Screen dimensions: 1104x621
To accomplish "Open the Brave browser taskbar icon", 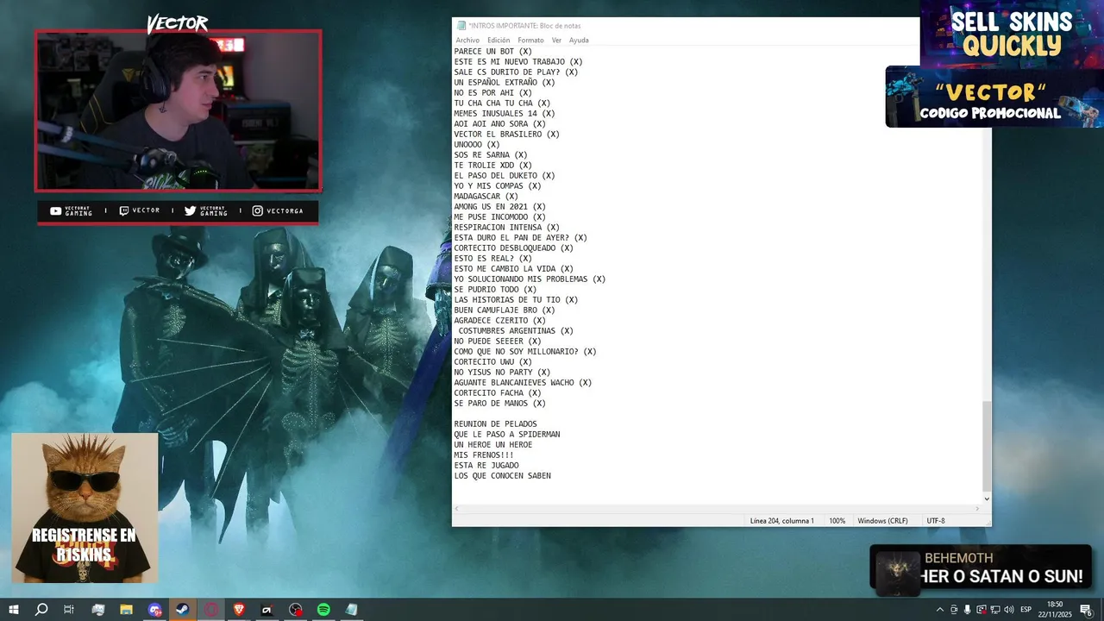I will (239, 610).
